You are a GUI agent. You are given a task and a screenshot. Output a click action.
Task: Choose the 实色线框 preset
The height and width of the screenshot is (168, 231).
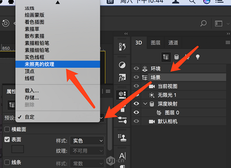[x=58, y=57]
